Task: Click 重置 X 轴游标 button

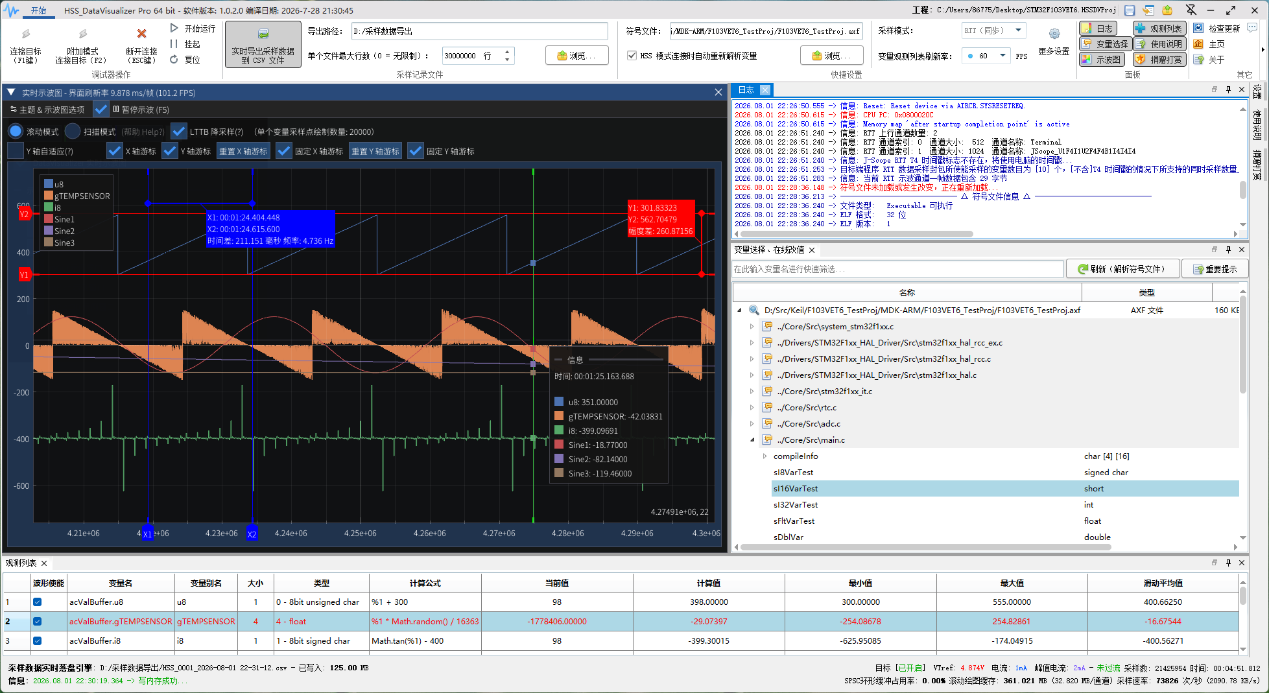Action: pyautogui.click(x=243, y=150)
